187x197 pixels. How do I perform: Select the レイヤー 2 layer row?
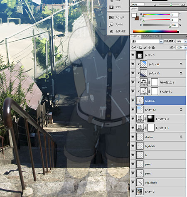(158, 192)
